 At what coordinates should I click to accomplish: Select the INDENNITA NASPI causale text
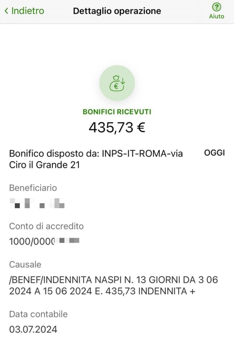pos(114,286)
